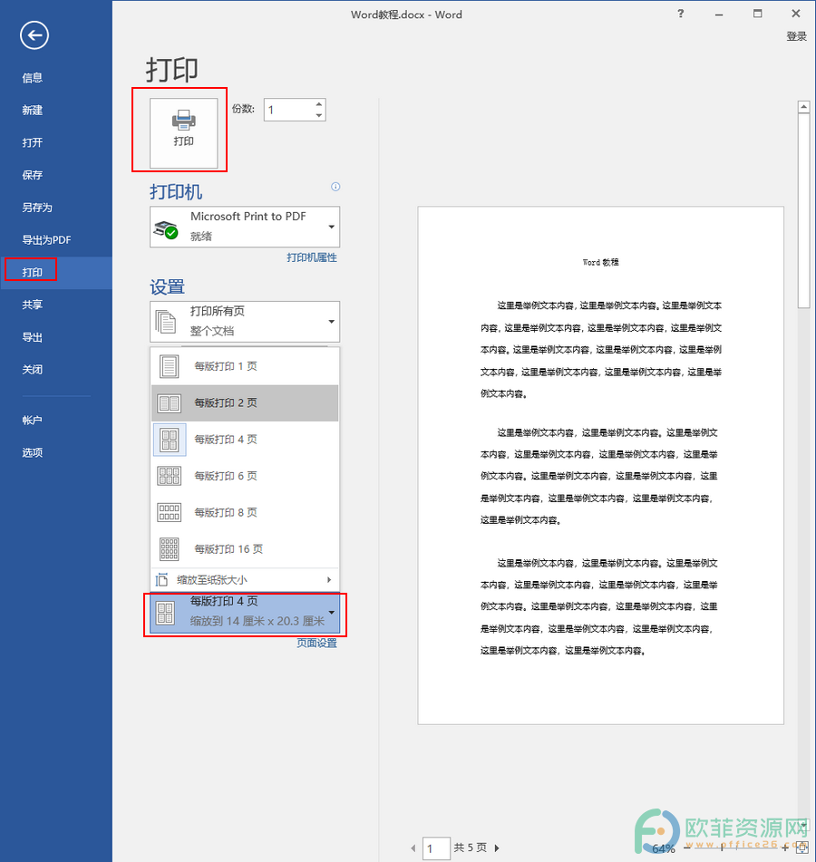816x862 pixels.
Task: Click the zoom in plus icon
Action: click(x=784, y=848)
